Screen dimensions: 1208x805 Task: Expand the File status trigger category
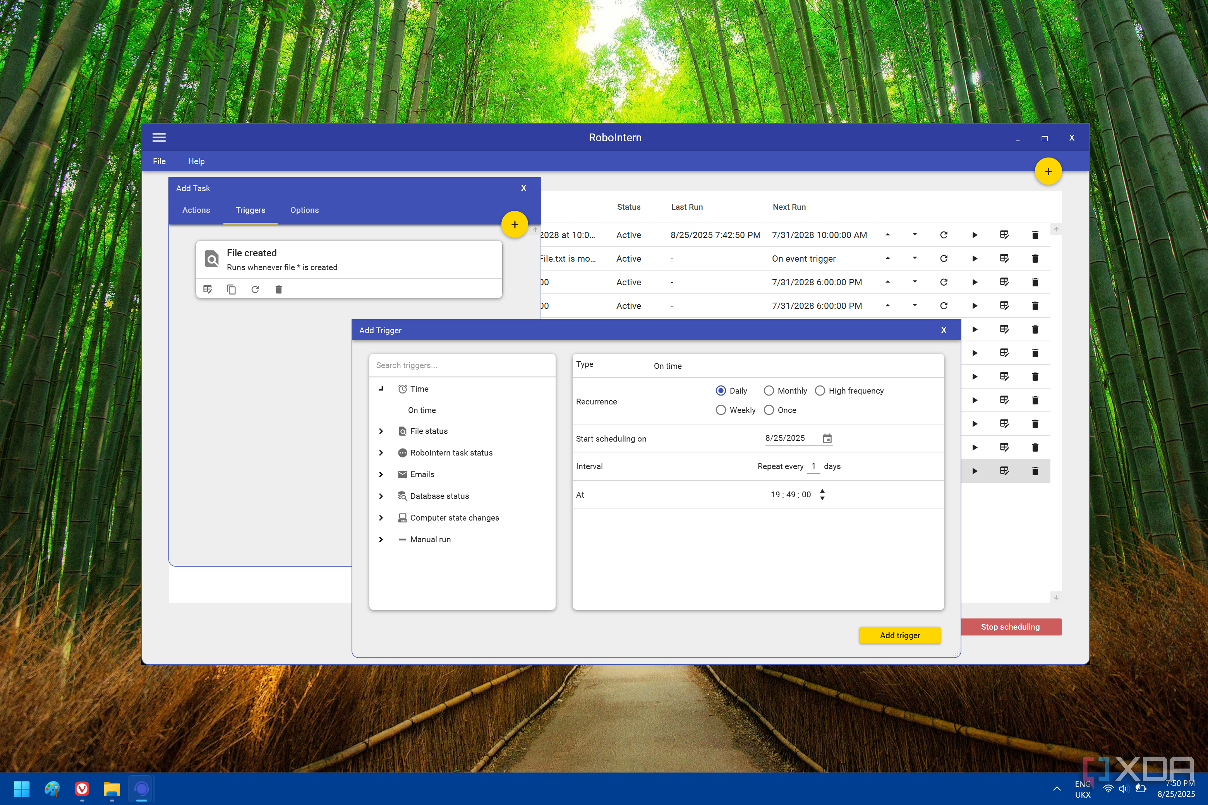[381, 431]
